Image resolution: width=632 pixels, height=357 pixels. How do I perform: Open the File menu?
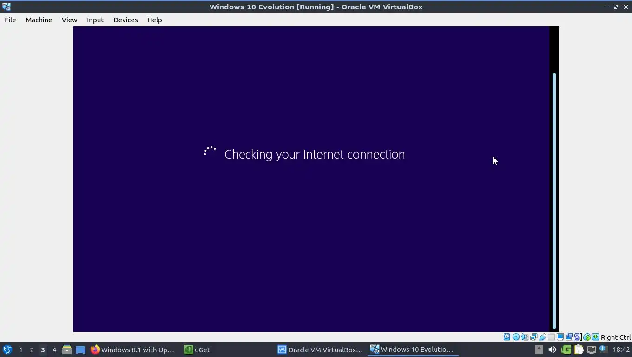pyautogui.click(x=10, y=20)
